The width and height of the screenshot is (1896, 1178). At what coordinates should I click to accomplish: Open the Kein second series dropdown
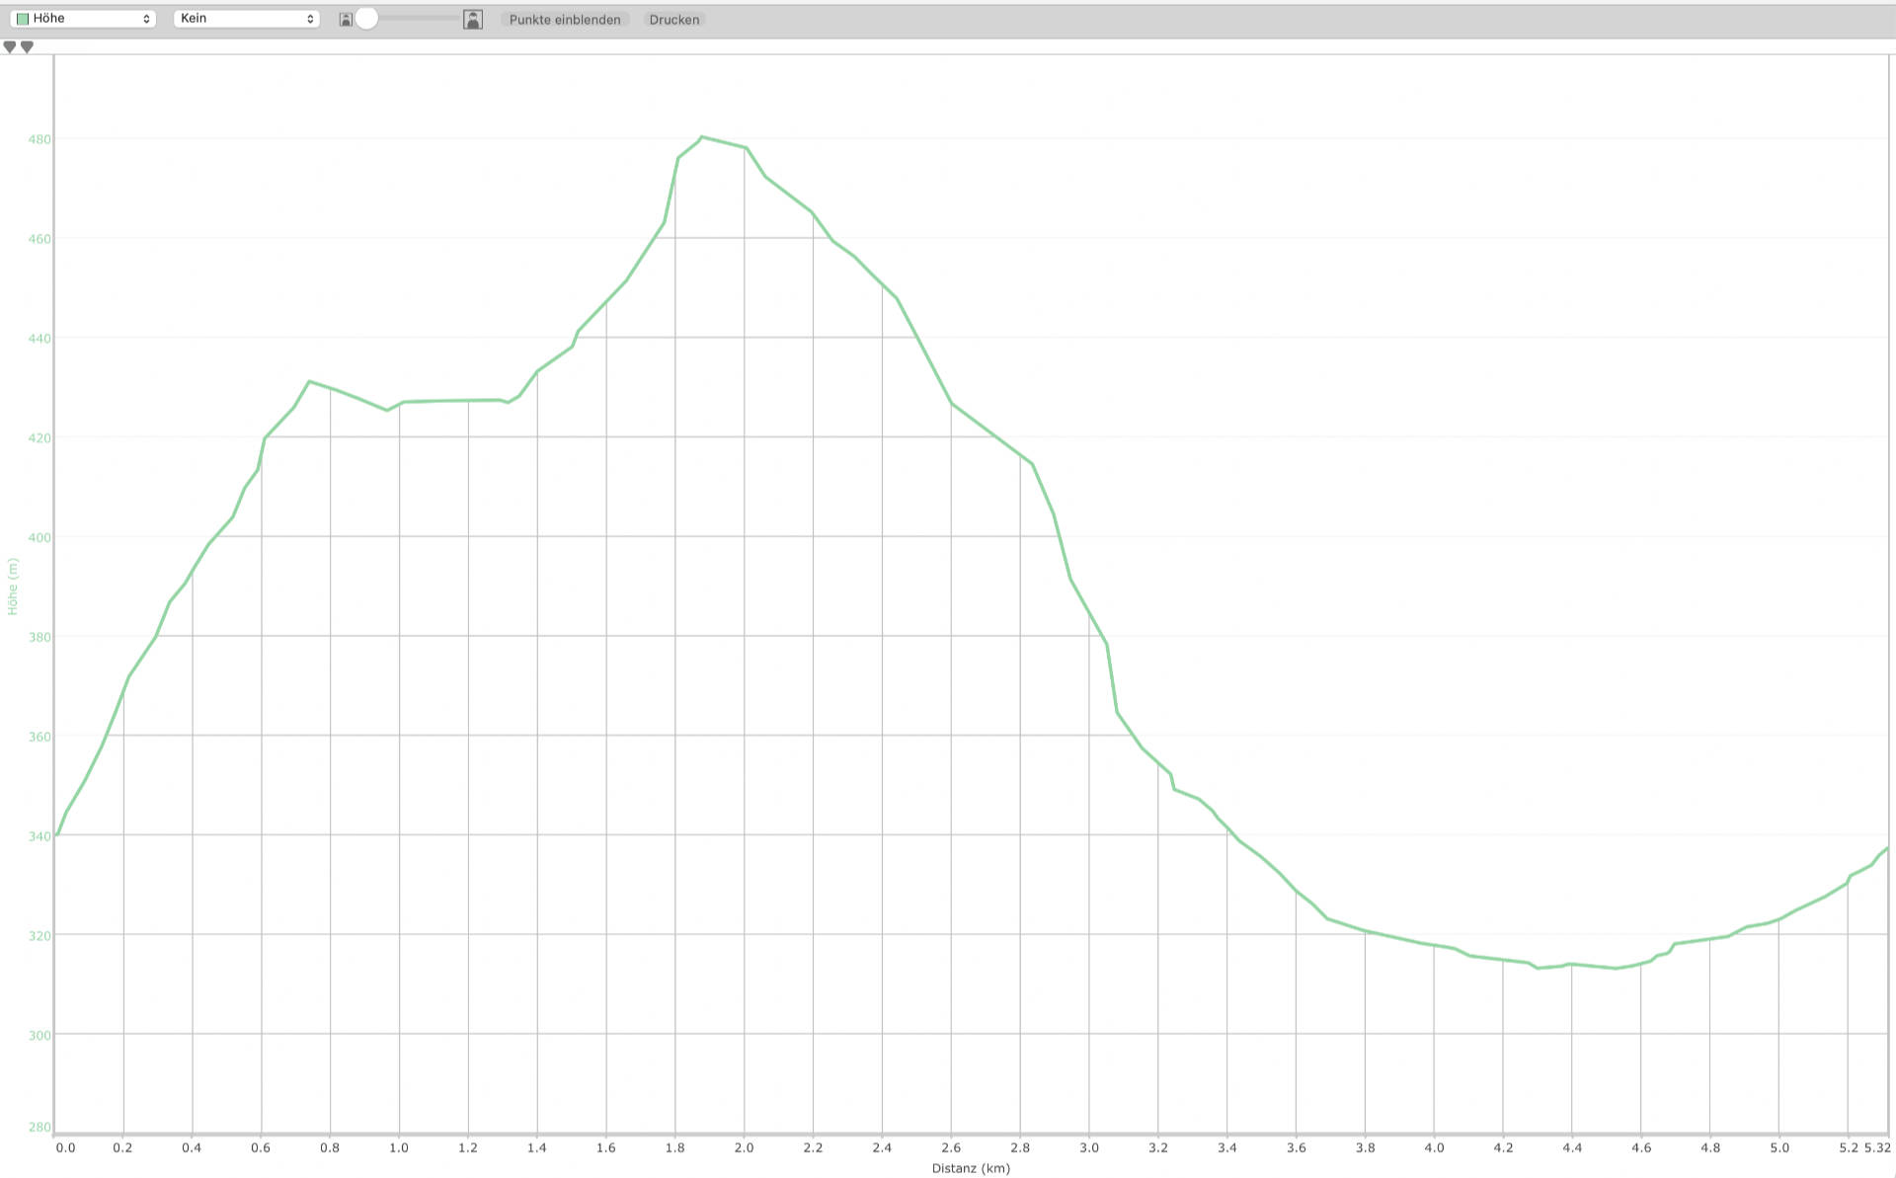click(x=246, y=19)
